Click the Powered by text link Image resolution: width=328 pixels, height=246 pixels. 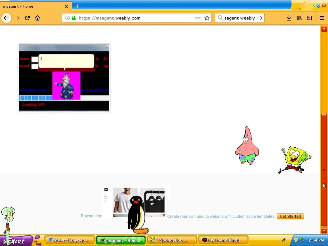pyautogui.click(x=91, y=216)
